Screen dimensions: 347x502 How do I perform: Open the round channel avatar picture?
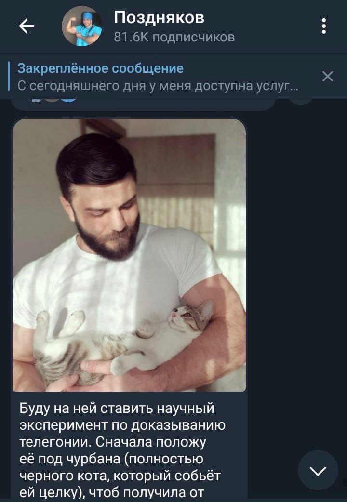click(x=82, y=26)
